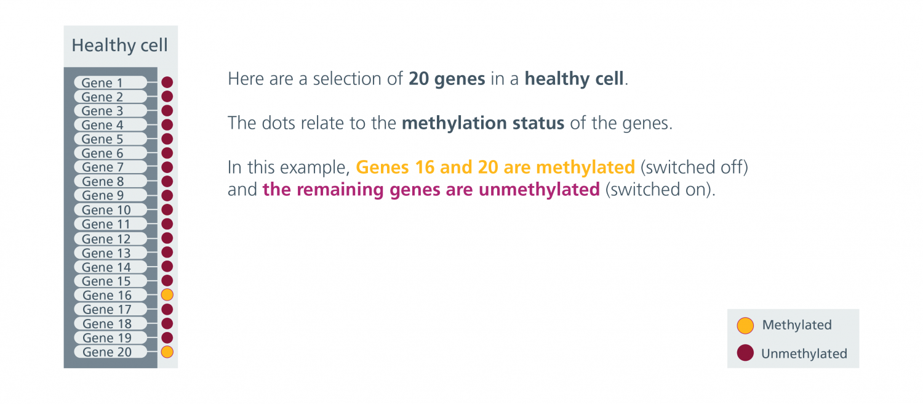This screenshot has height=404, width=923.
Task: Click the bold 'methylation status' text
Action: pyautogui.click(x=483, y=123)
